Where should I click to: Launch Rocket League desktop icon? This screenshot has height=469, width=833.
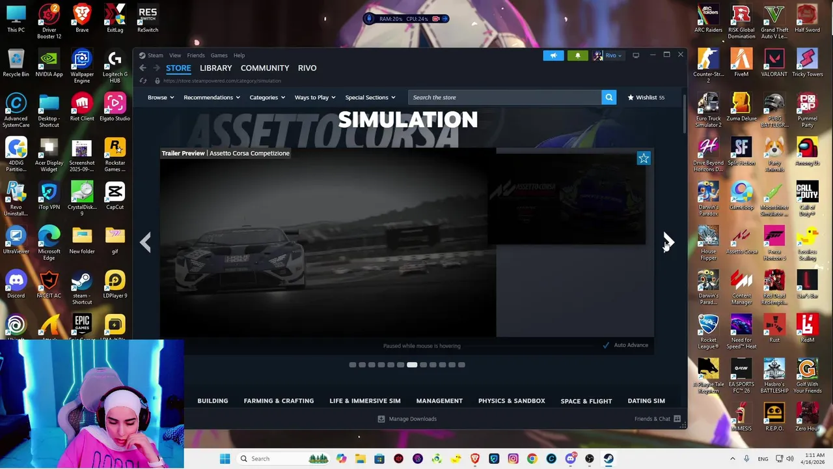point(708,330)
